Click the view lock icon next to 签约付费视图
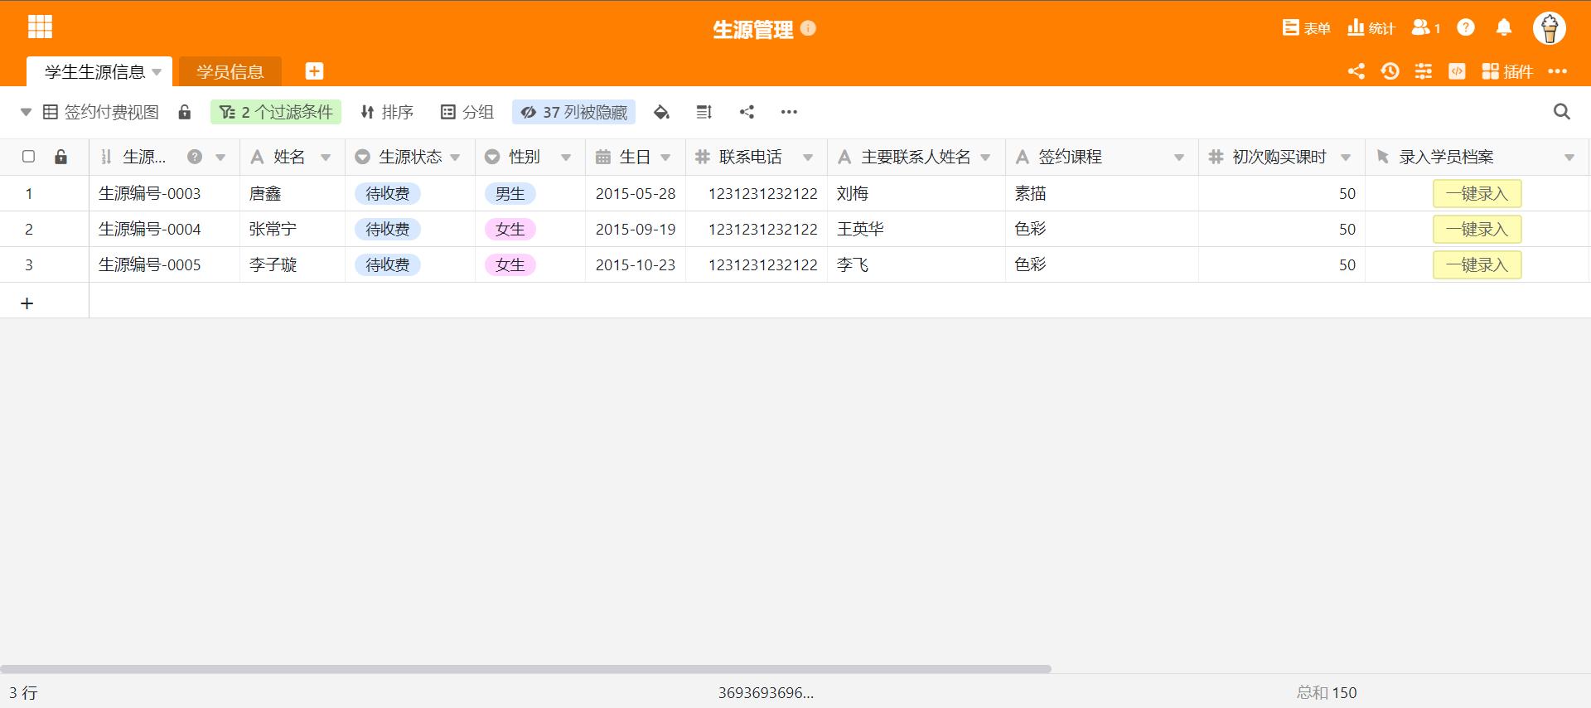 185,112
